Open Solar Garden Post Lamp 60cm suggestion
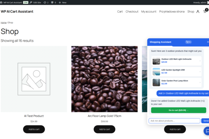 (x=176, y=82)
